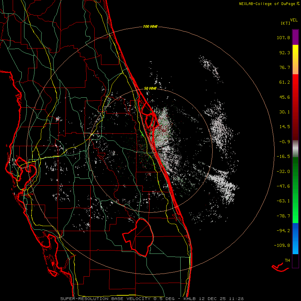The height and width of the screenshot is (301, 301).
Task: Click the Super-Resolution Base Velocity caption
Action: [x=152, y=299]
